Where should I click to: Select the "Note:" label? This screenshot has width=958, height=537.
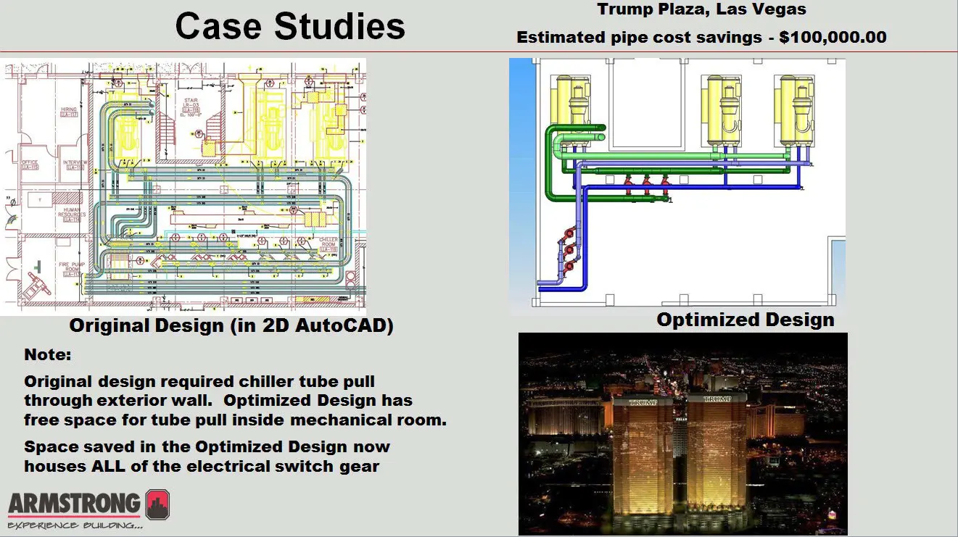click(49, 356)
